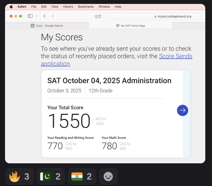This screenshot has height=186, width=212.
Task: Maximize the window with green button
Action: click(20, 16)
